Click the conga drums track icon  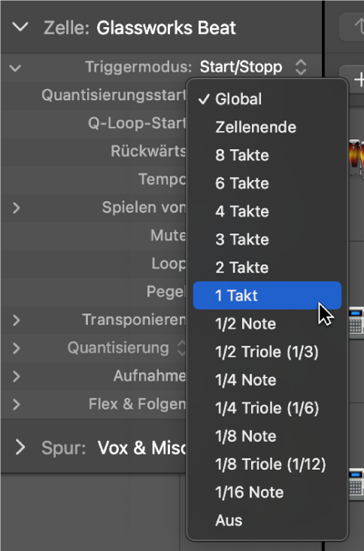[356, 156]
